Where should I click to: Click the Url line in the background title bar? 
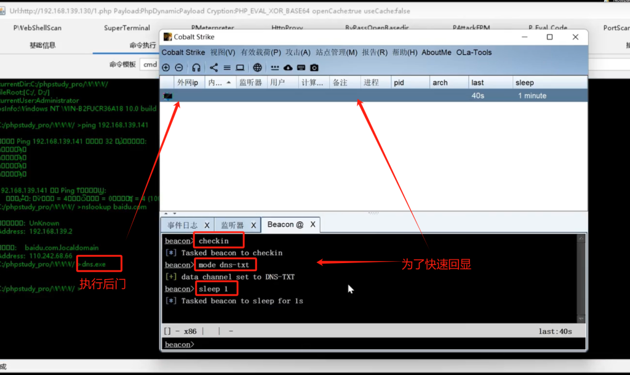pyautogui.click(x=210, y=11)
